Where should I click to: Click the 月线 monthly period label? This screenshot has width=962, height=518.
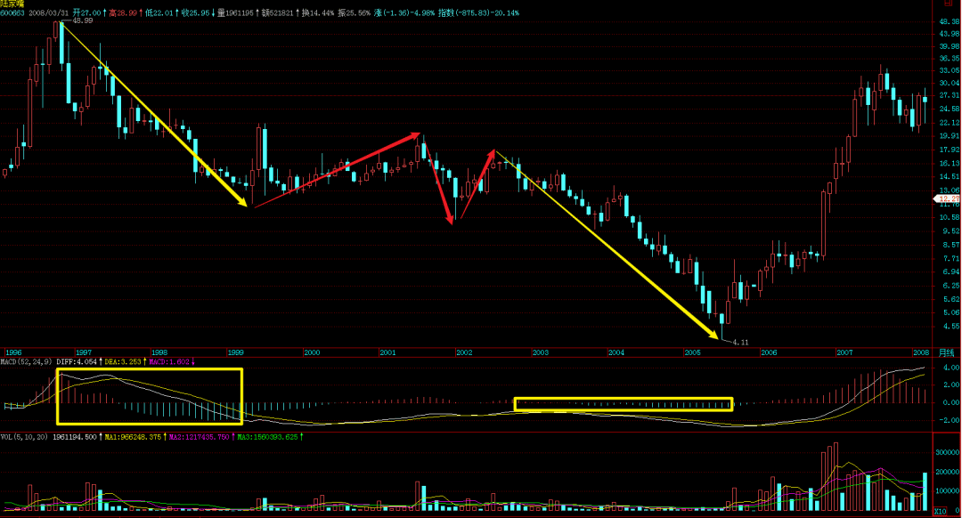point(946,352)
